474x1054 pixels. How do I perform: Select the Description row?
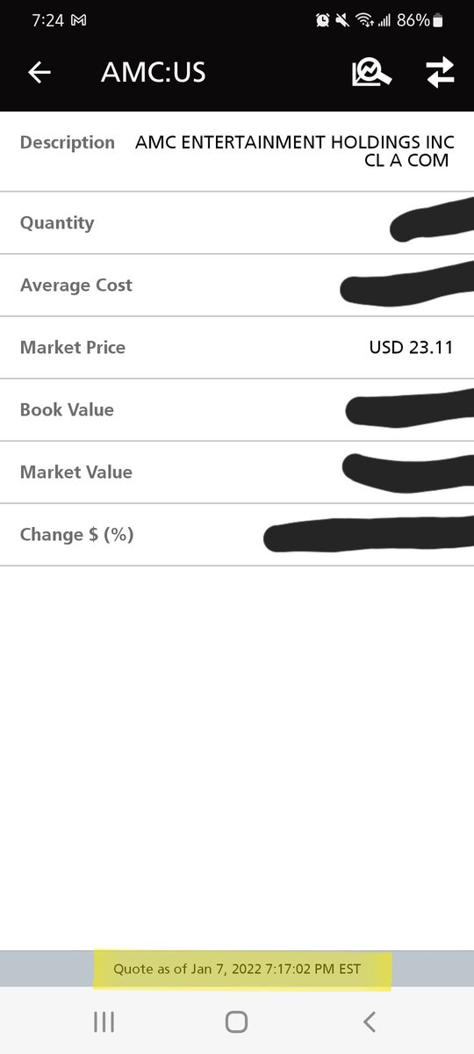click(x=237, y=151)
